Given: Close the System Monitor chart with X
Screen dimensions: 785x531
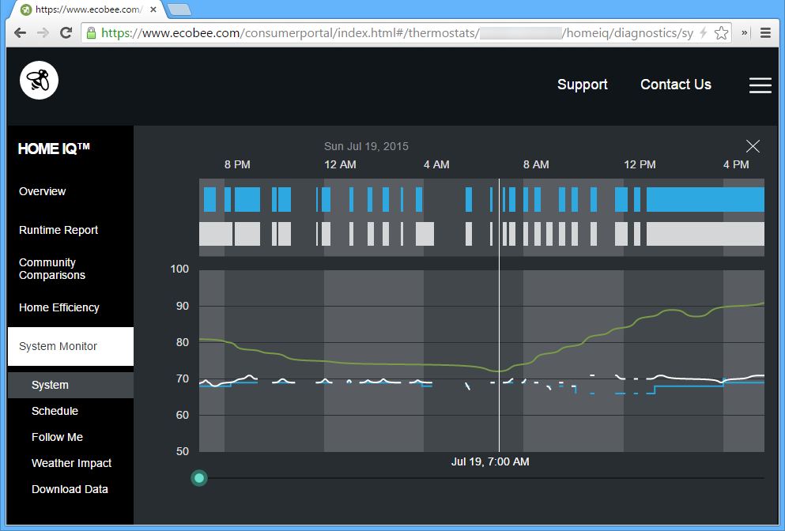Looking at the screenshot, I should [x=753, y=146].
